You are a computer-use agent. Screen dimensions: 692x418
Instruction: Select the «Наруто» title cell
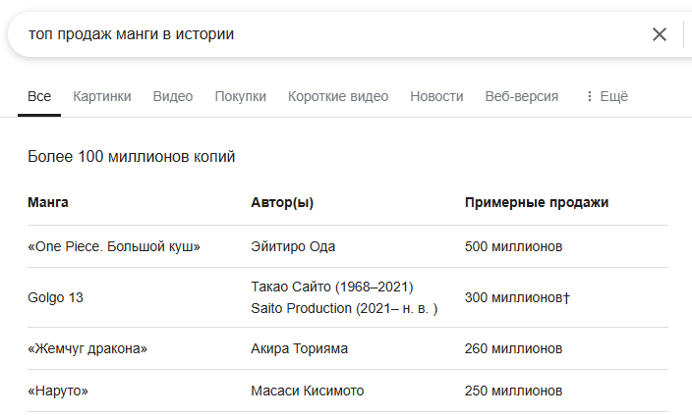58,392
